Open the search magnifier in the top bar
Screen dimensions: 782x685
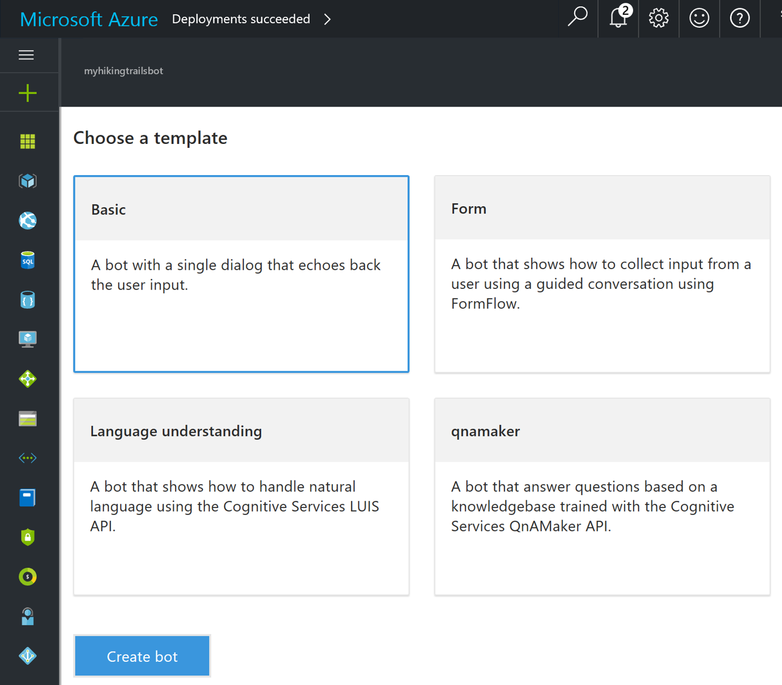tap(578, 18)
